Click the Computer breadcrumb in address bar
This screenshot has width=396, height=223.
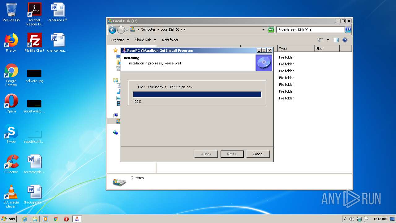pos(148,30)
